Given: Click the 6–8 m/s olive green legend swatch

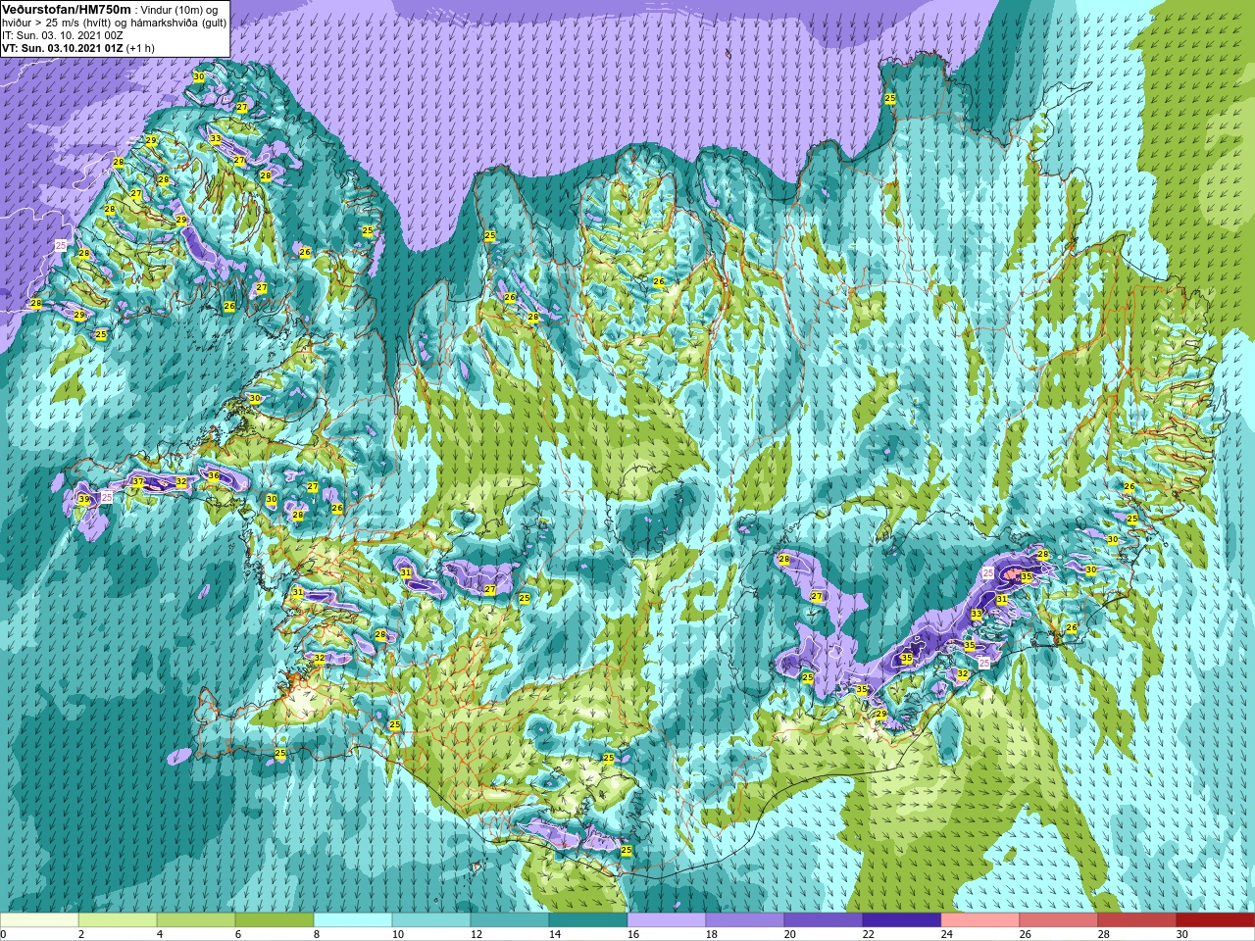Looking at the screenshot, I should pyautogui.click(x=275, y=920).
